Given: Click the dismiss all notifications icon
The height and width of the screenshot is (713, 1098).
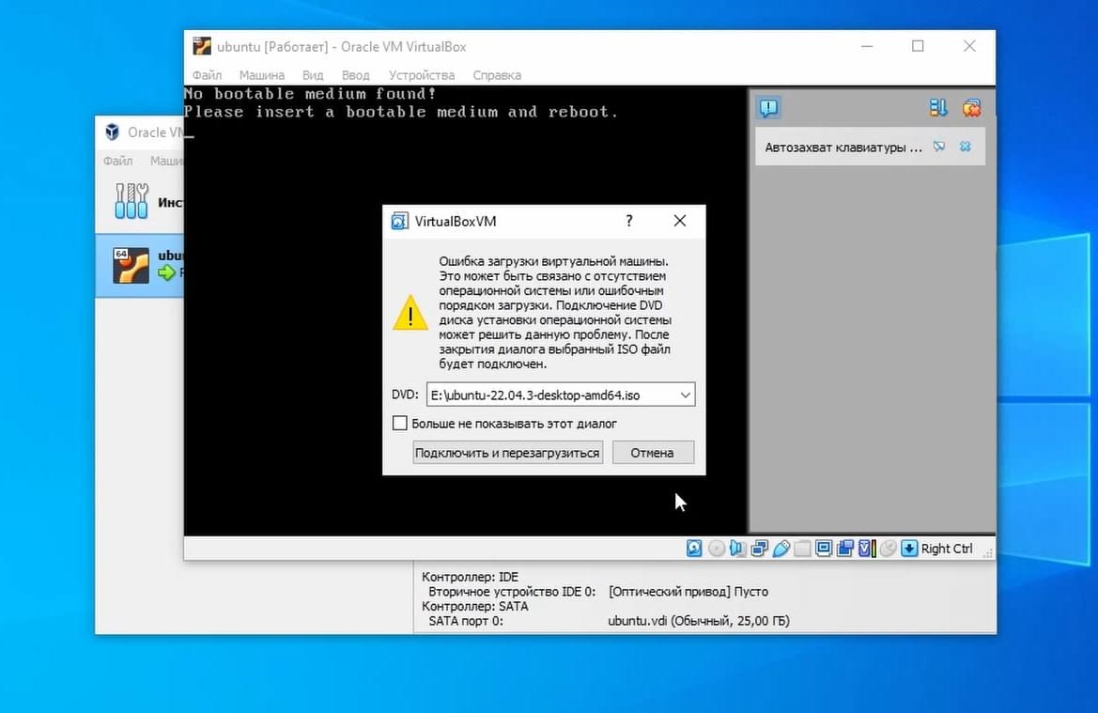Looking at the screenshot, I should (x=971, y=108).
